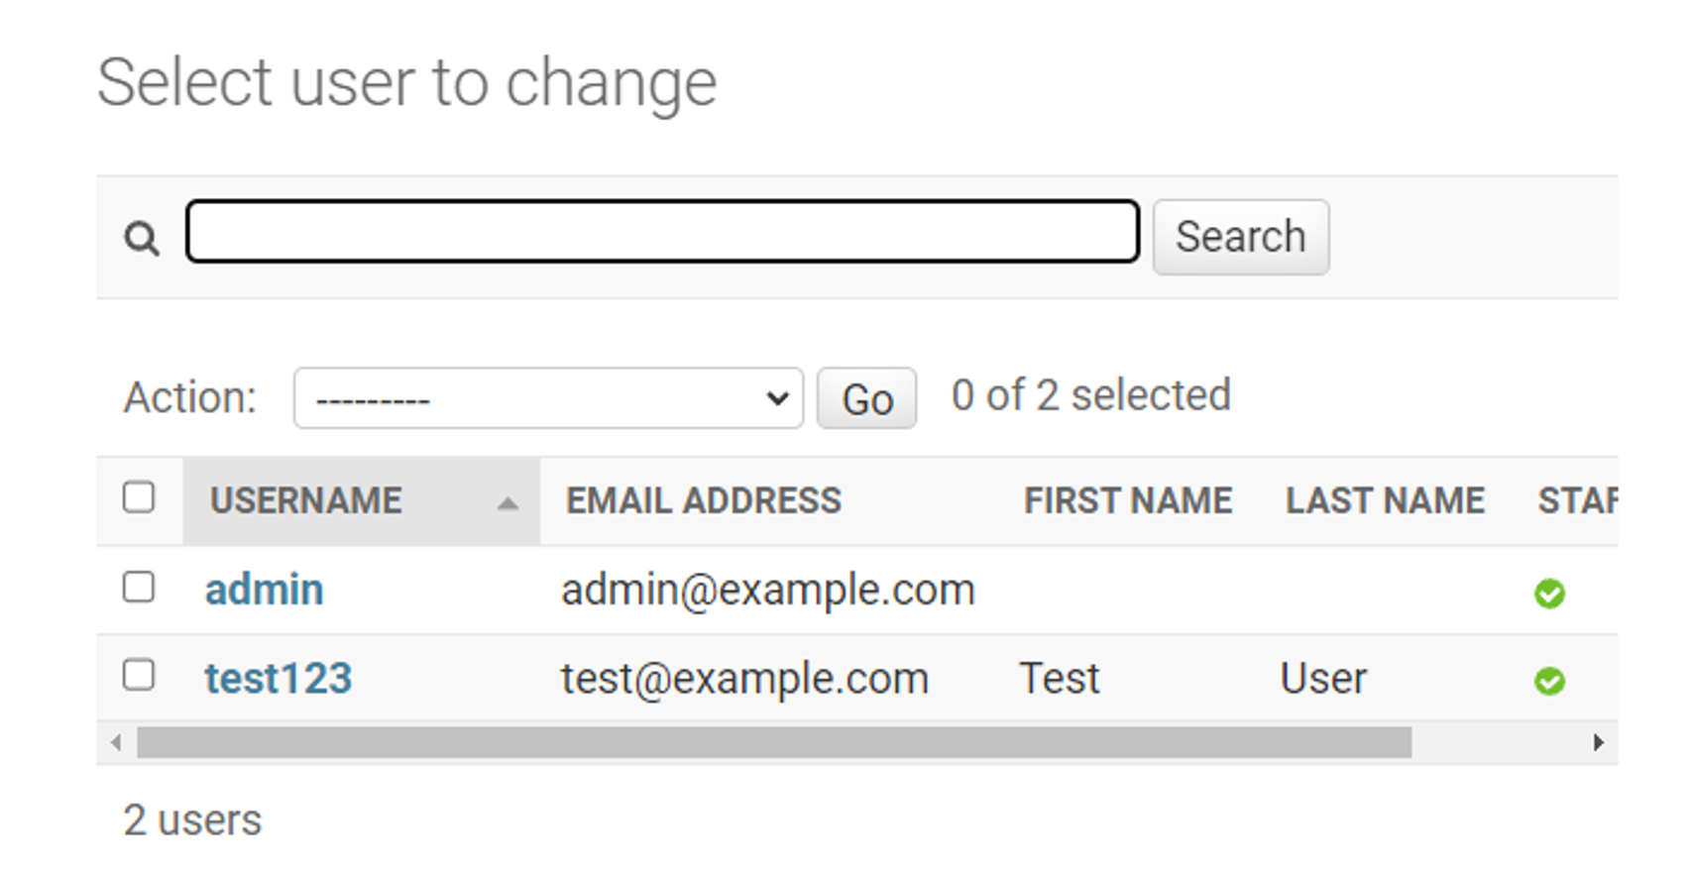Open the test123 user link
The height and width of the screenshot is (869, 1692).
[x=279, y=679]
